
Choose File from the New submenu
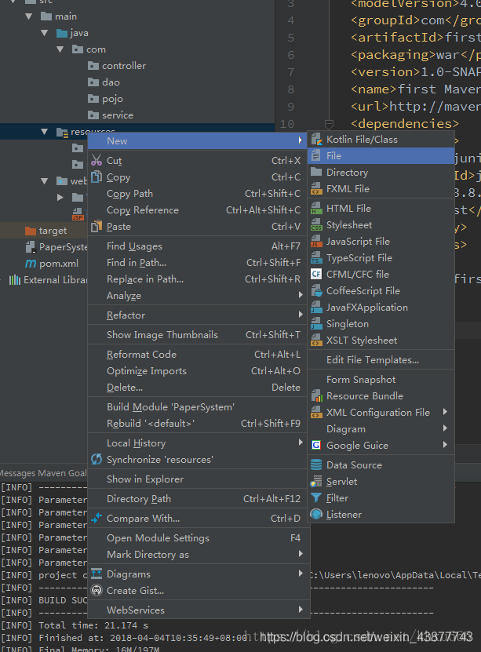pyautogui.click(x=334, y=156)
